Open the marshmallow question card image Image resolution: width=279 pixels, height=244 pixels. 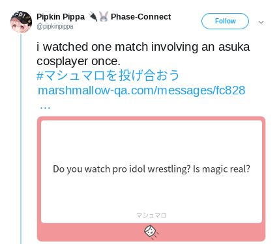[151, 179]
